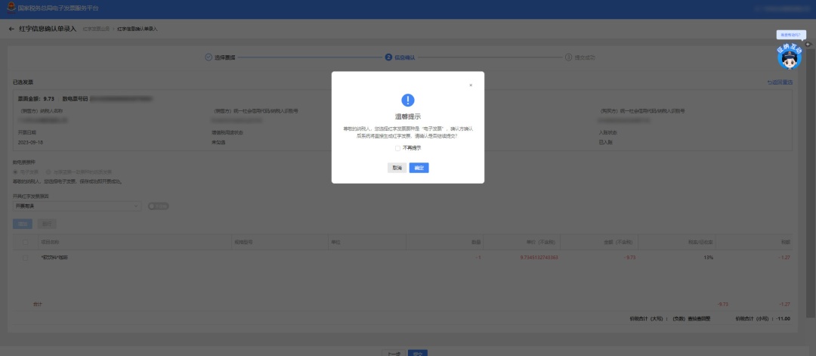816x356 pixels.
Task: Click step 3 提交成功 indicator
Action: tap(580, 57)
